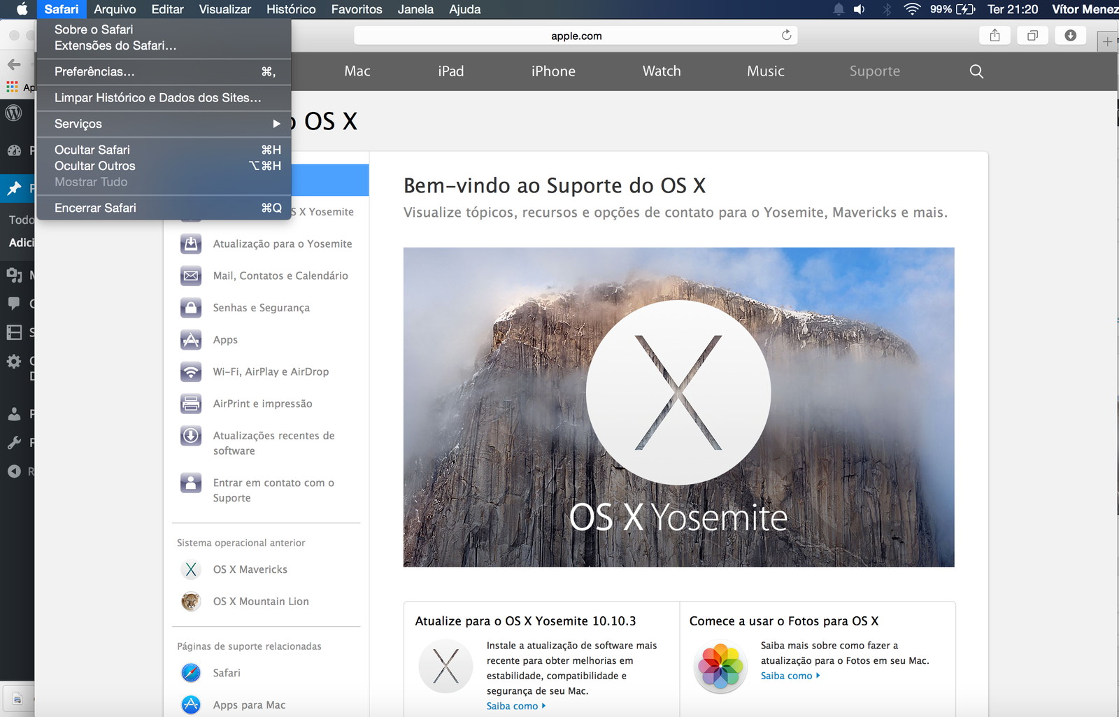Click the volume speaker icon in menu bar
The image size is (1119, 717).
[x=860, y=9]
